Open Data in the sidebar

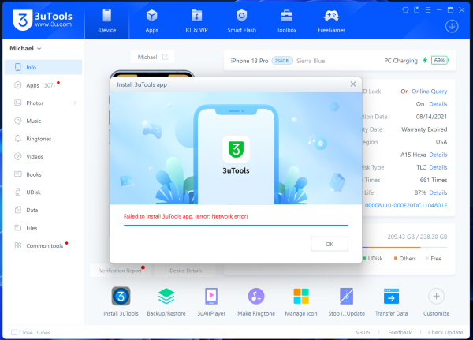[x=43, y=210]
